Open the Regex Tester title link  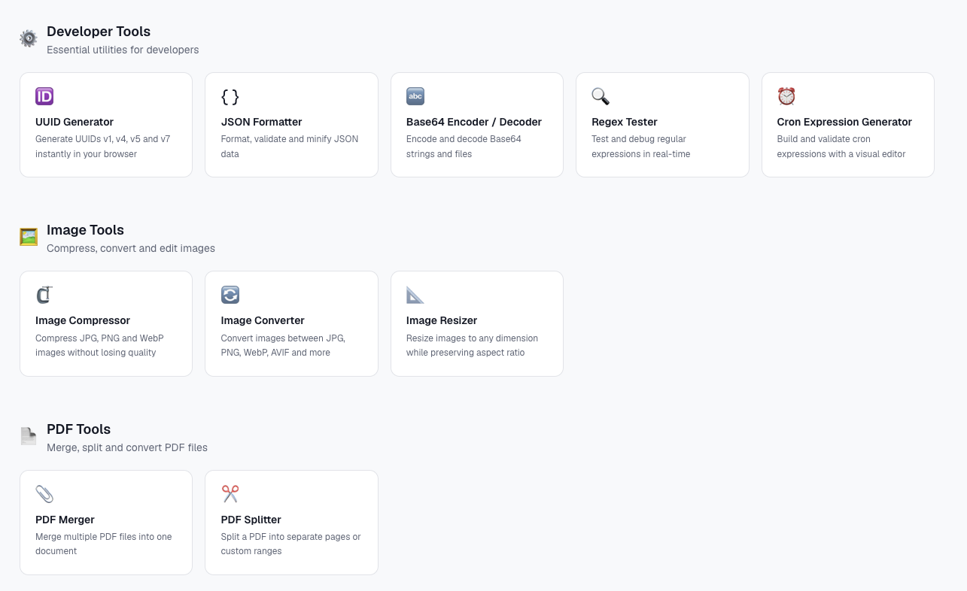[x=625, y=122]
